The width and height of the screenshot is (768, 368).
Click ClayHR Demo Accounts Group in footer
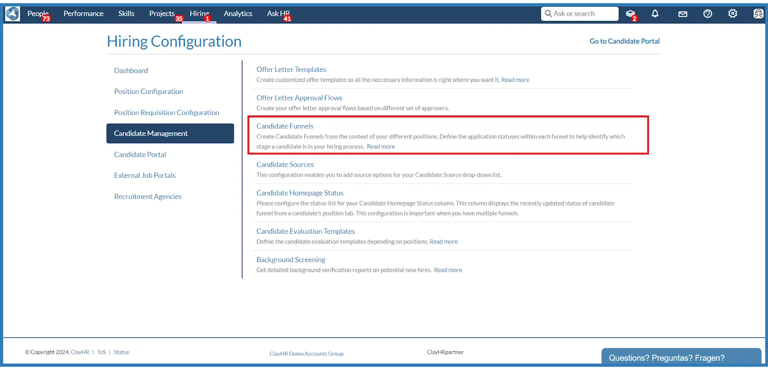[307, 354]
